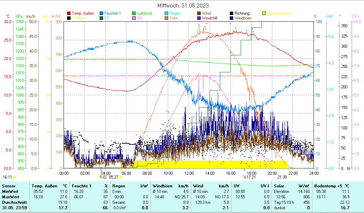Image resolution: width=364 pixels, height=213 pixels.
Task: Click the Sensor header in the table
Action: click(x=9, y=186)
